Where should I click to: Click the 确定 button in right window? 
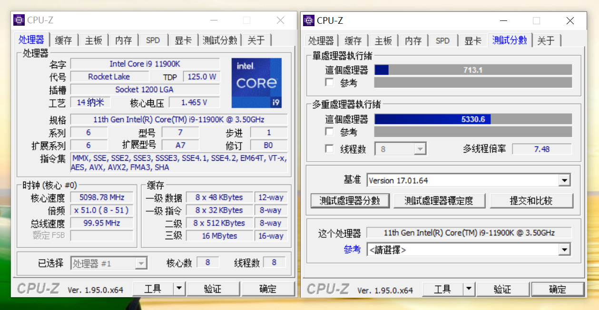[558, 289]
